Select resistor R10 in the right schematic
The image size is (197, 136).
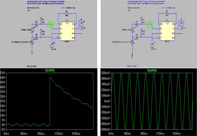(141, 33)
